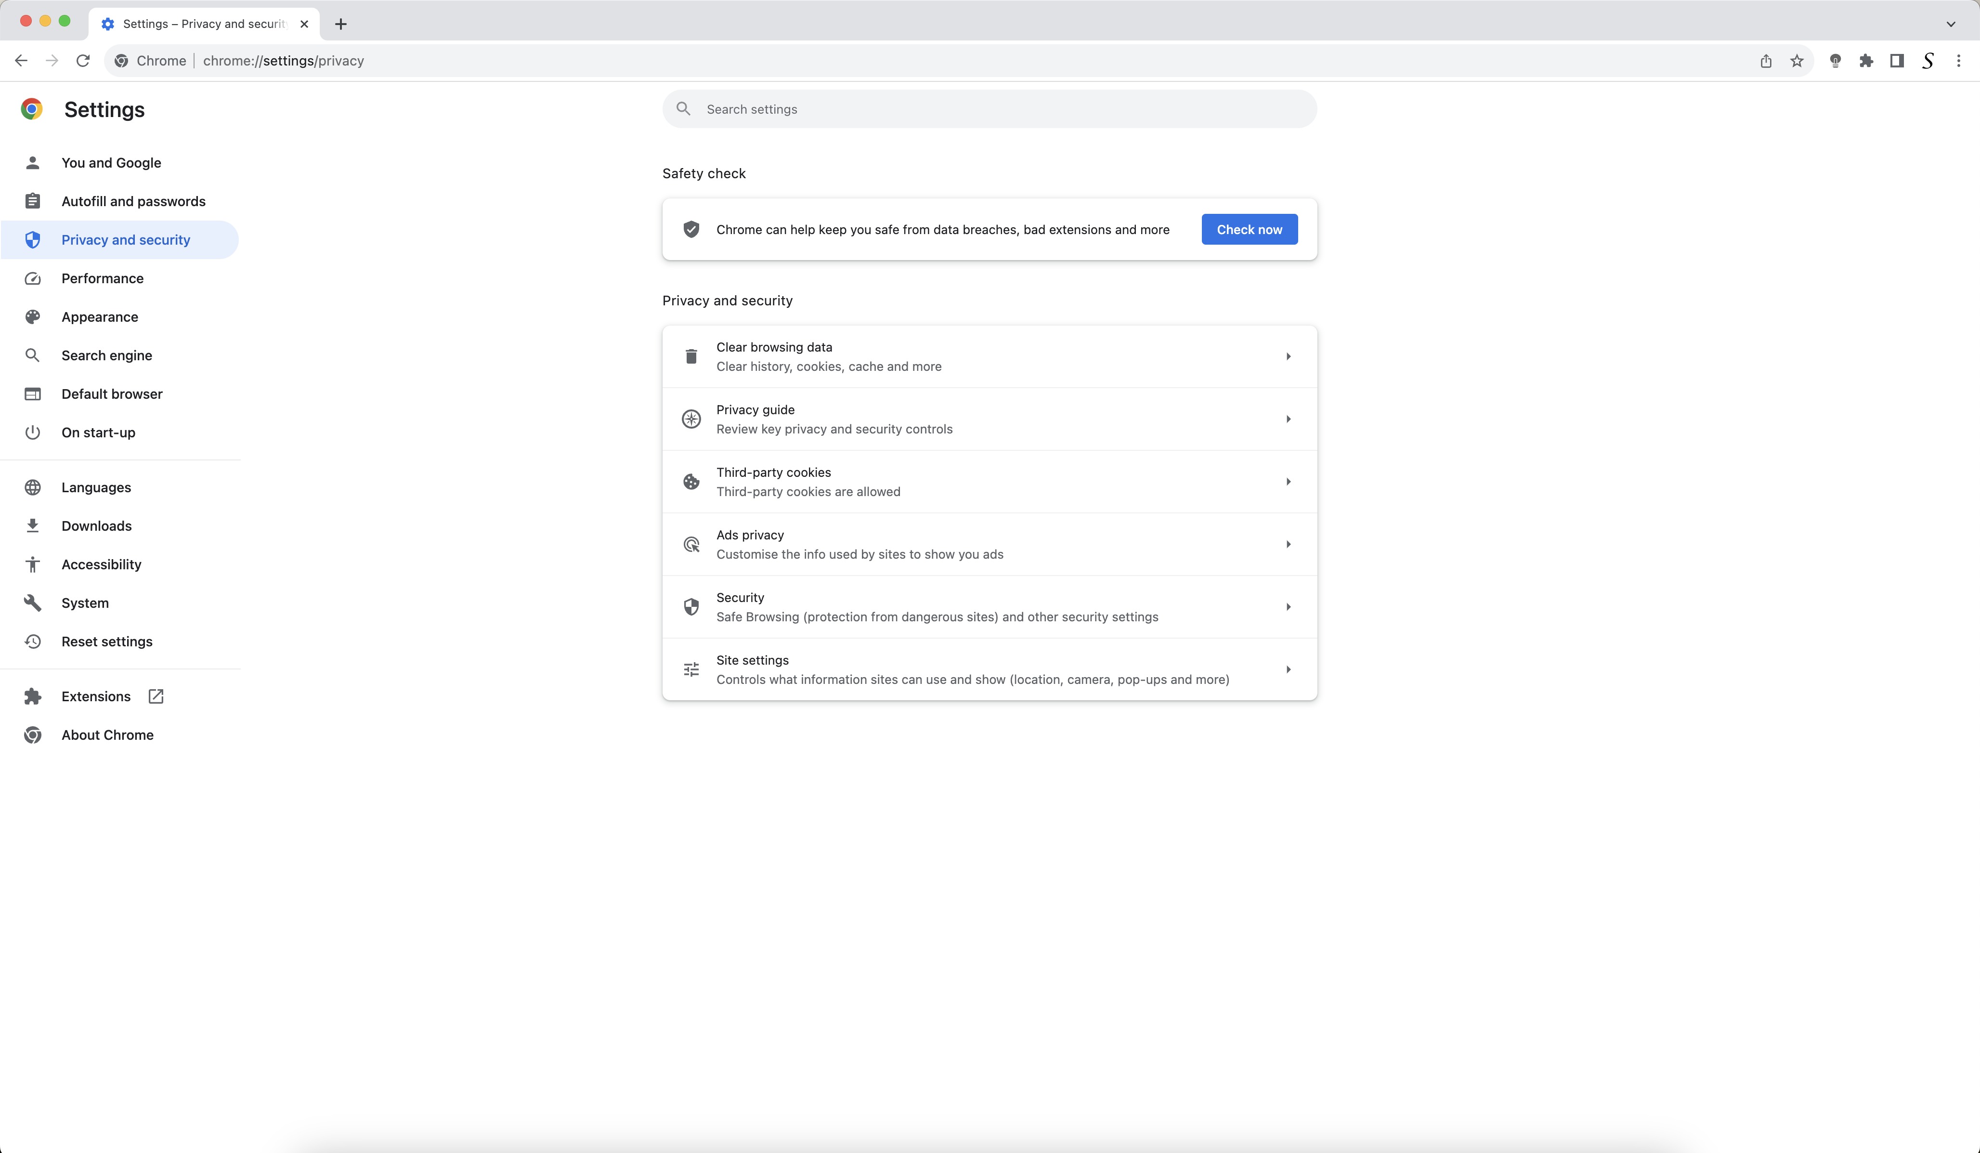Open the tab search dropdown chevron
Image resolution: width=1980 pixels, height=1153 pixels.
pos(1950,24)
